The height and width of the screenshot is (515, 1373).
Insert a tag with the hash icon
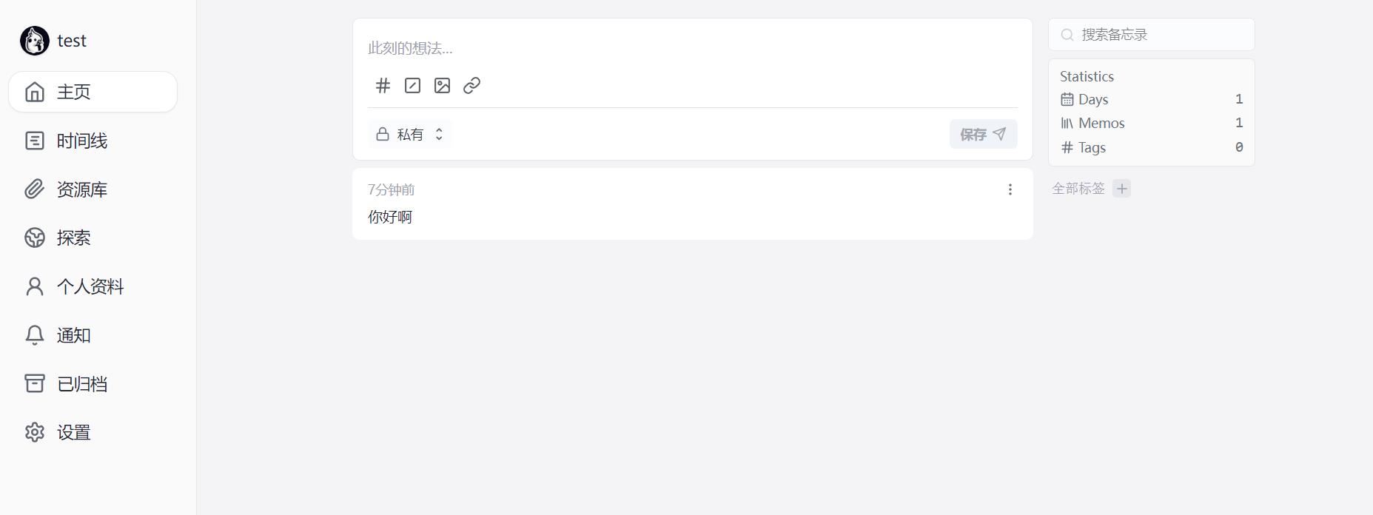pos(383,86)
